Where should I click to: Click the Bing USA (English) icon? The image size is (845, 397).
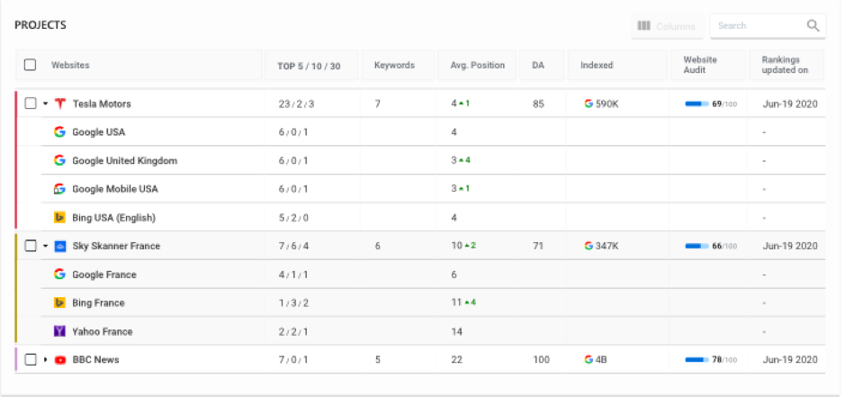pyautogui.click(x=60, y=218)
